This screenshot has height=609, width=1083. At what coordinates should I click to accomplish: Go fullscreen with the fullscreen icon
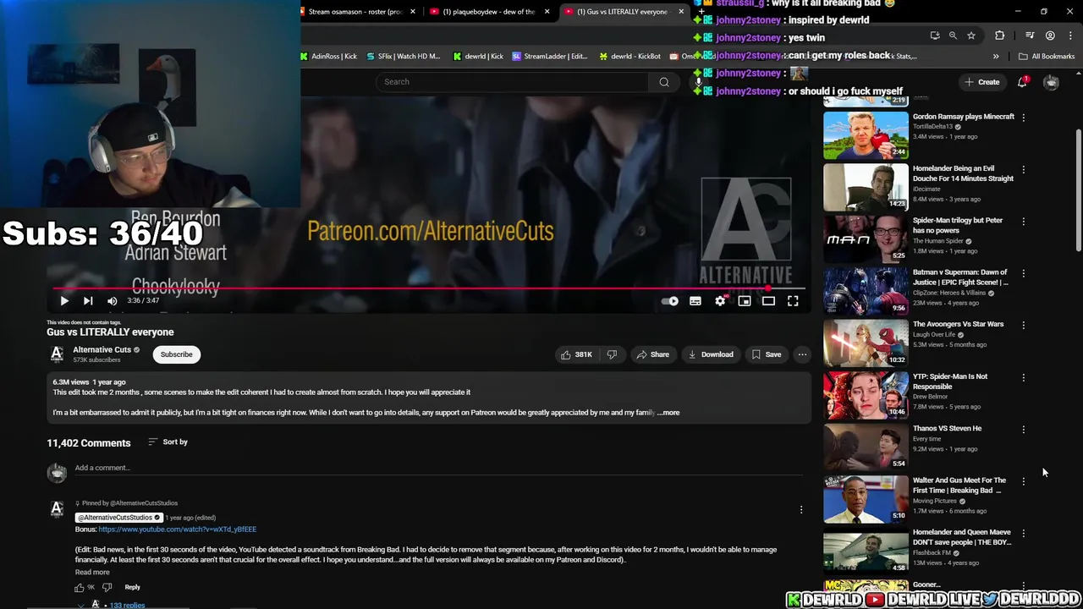793,300
